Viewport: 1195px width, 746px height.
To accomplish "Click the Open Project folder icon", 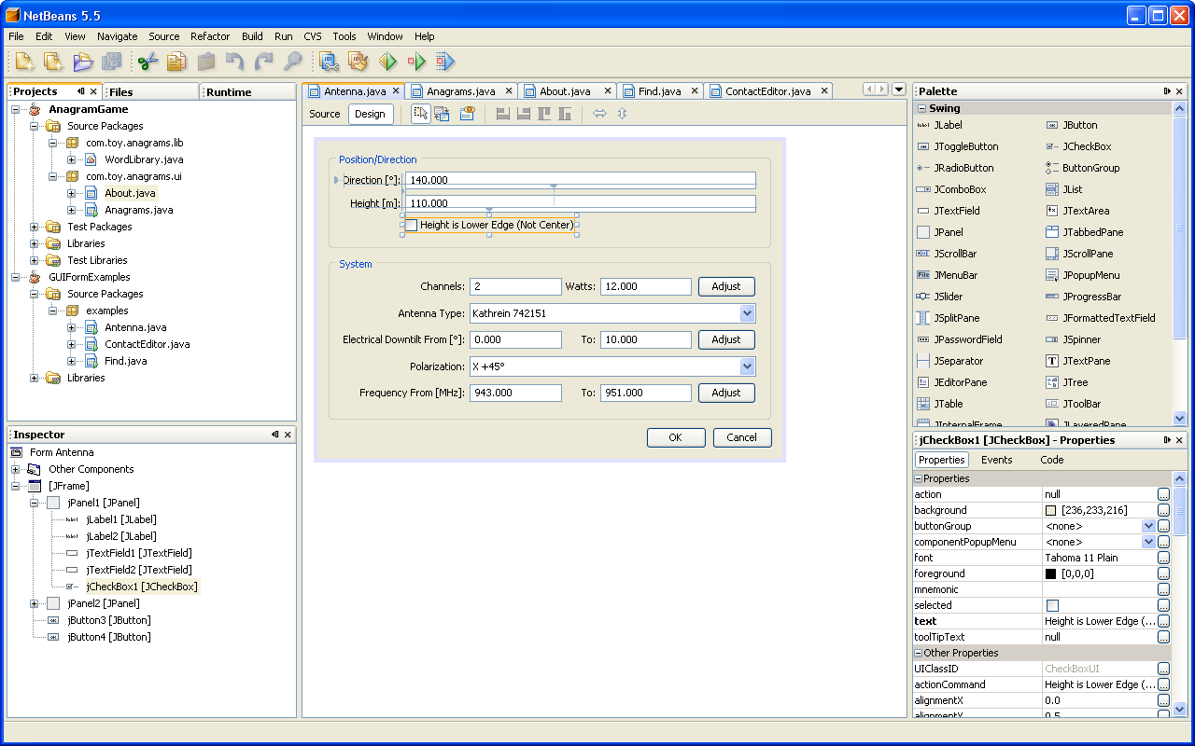I will [x=83, y=62].
